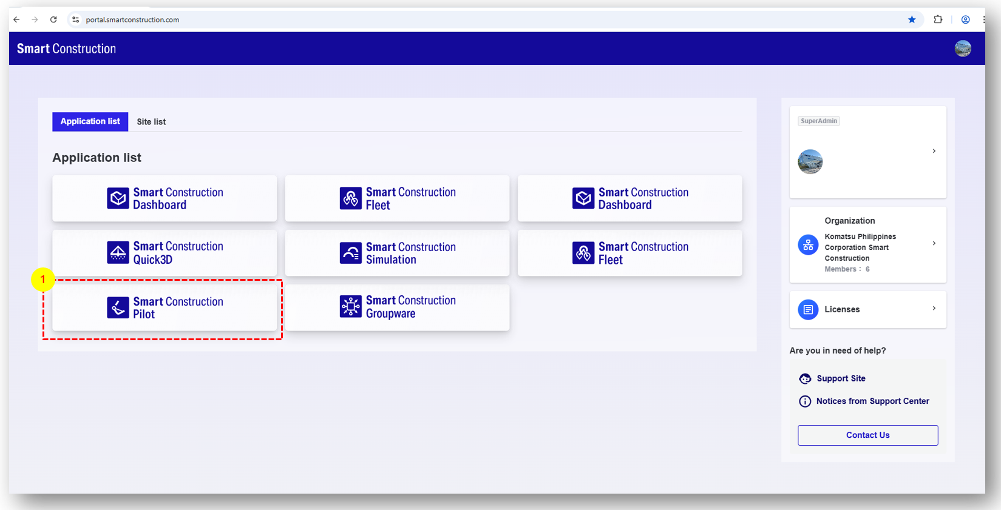This screenshot has width=1001, height=510.
Task: Click the Support Site headset icon
Action: click(805, 378)
